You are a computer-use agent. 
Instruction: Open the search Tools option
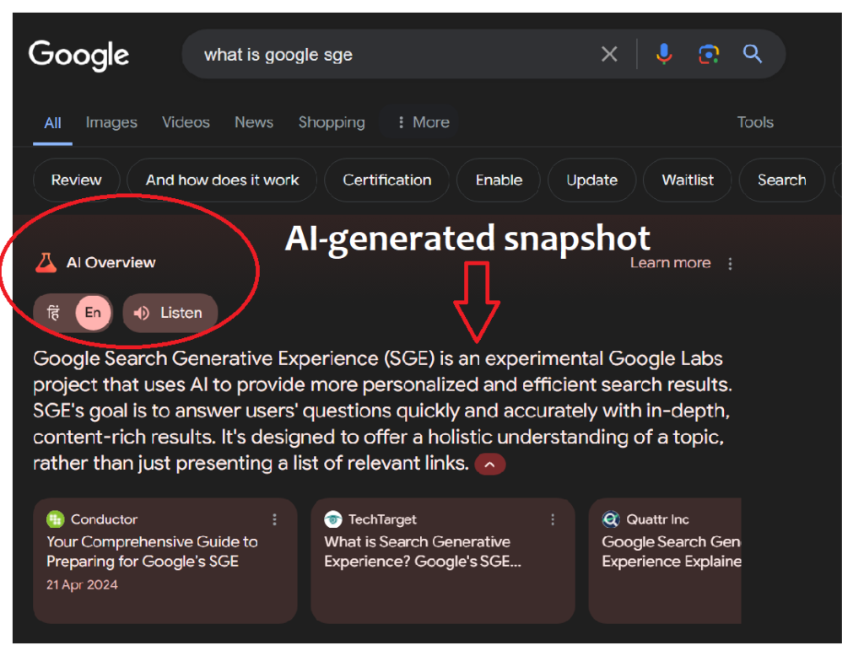click(x=755, y=122)
